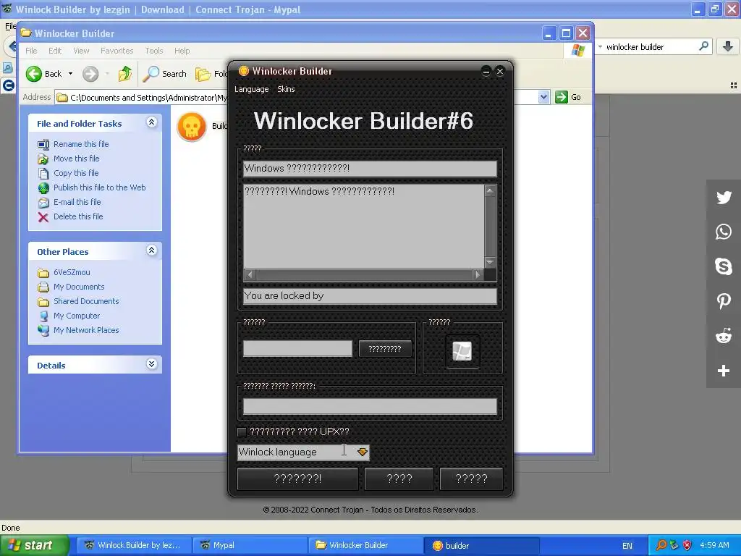Click Publish this file to the Web

(x=100, y=188)
